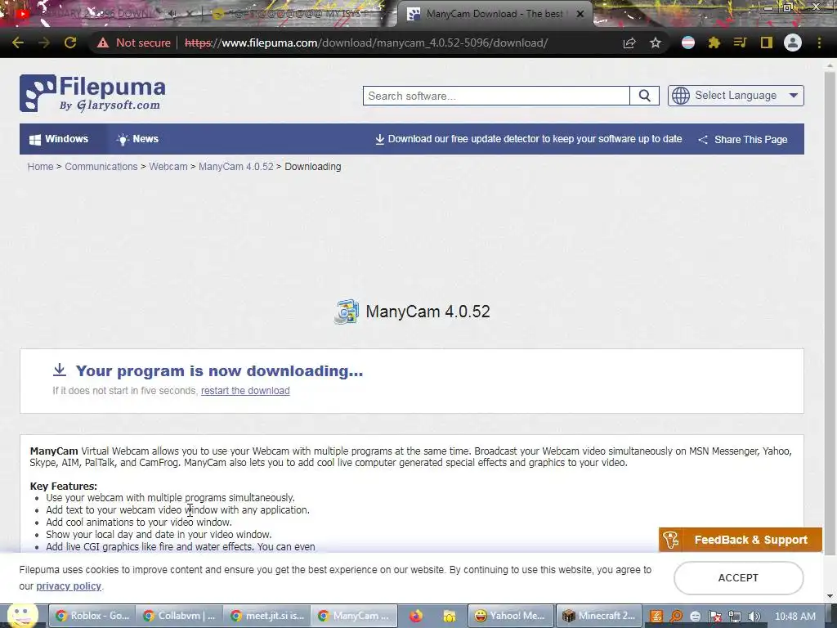Go to Home breadcrumb

41,167
